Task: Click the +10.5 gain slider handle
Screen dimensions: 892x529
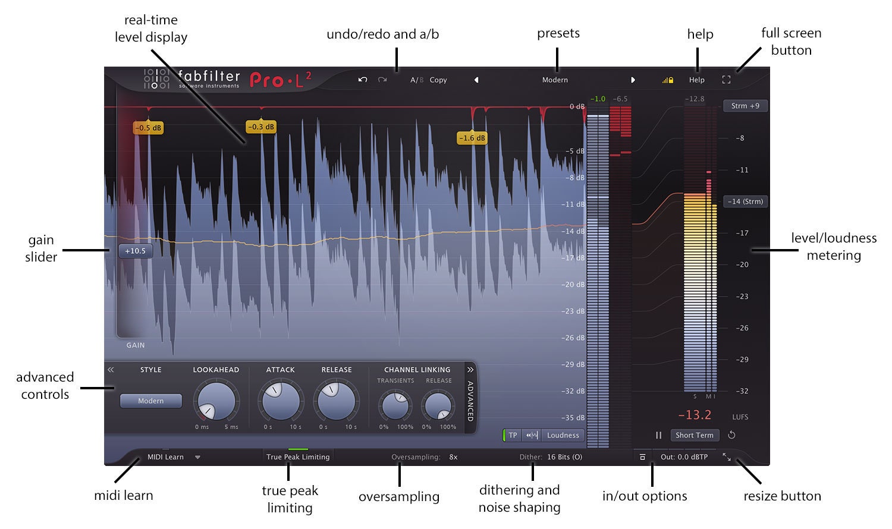Action: (x=135, y=251)
